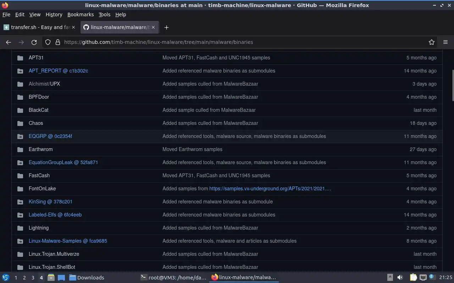The height and width of the screenshot is (283, 454).
Task: Switch to workspace 2 in taskbar
Action: [x=24, y=278]
